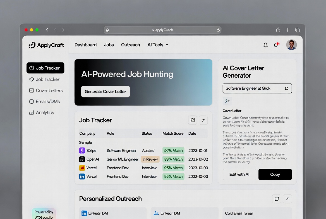Screen dimensions: 326x219
Task: Click the Senior ML Engineer role
Action: [123, 159]
